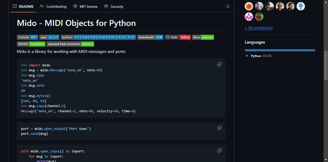Copy the import mido code block
The width and height of the screenshot is (328, 162).
[x=220, y=64]
